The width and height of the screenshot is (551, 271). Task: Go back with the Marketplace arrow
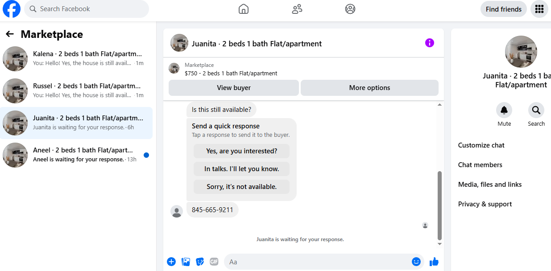click(10, 34)
